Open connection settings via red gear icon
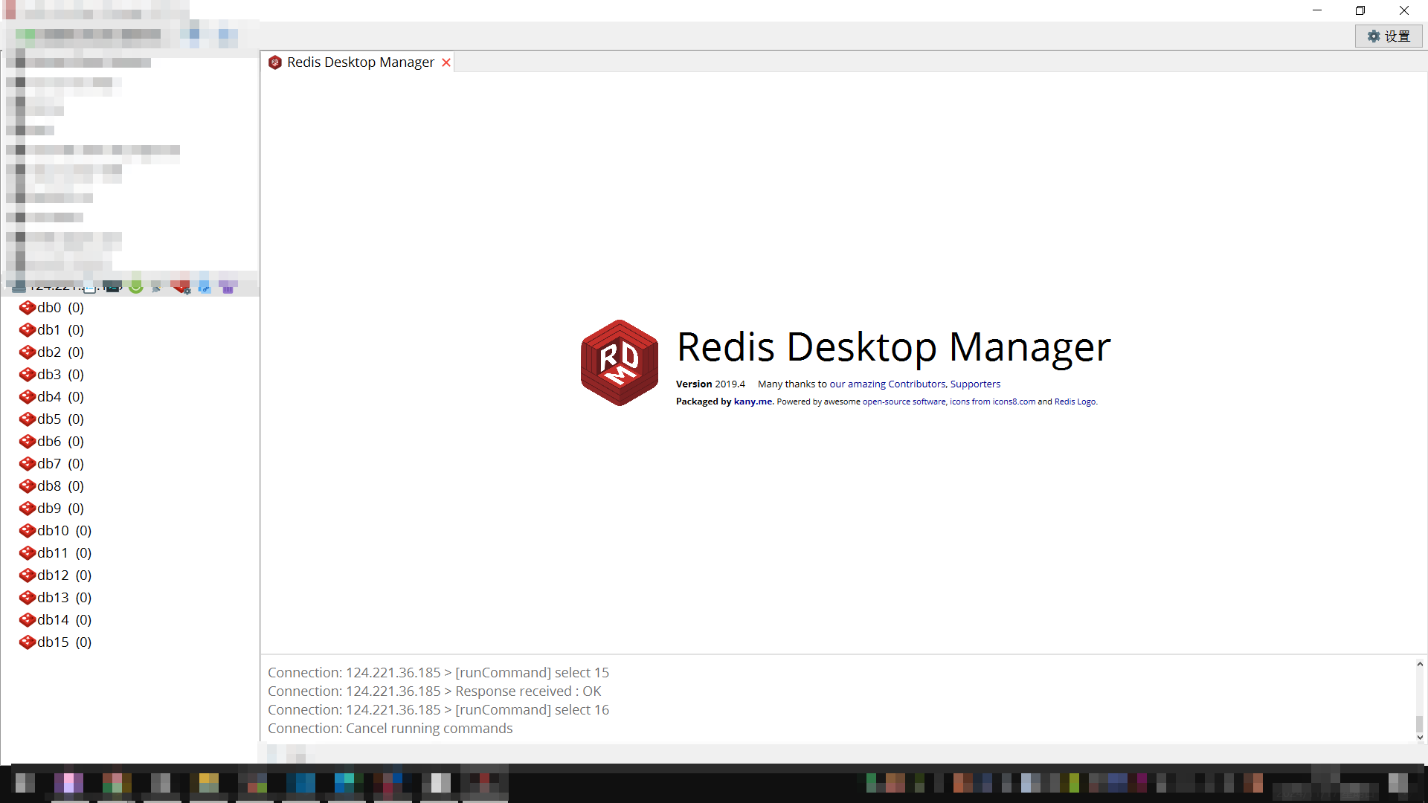The width and height of the screenshot is (1428, 803). 181,286
